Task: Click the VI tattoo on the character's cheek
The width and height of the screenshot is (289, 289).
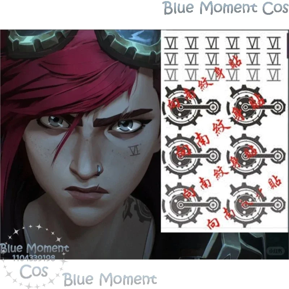Action: click(x=134, y=151)
